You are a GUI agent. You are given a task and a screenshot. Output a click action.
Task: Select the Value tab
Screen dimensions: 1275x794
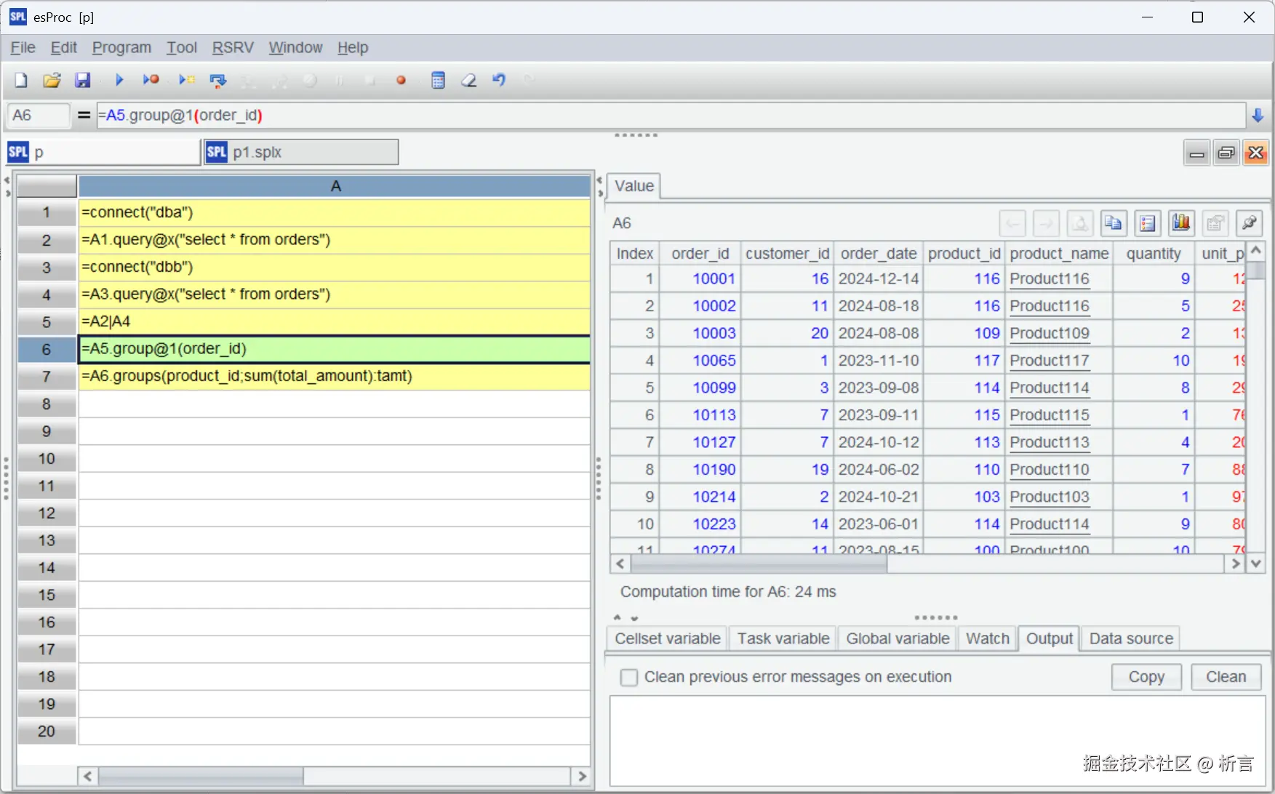click(634, 186)
